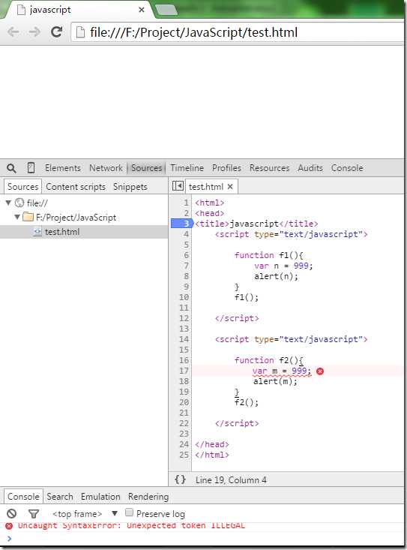
Task: Open the Profiles panel
Action: (x=226, y=168)
